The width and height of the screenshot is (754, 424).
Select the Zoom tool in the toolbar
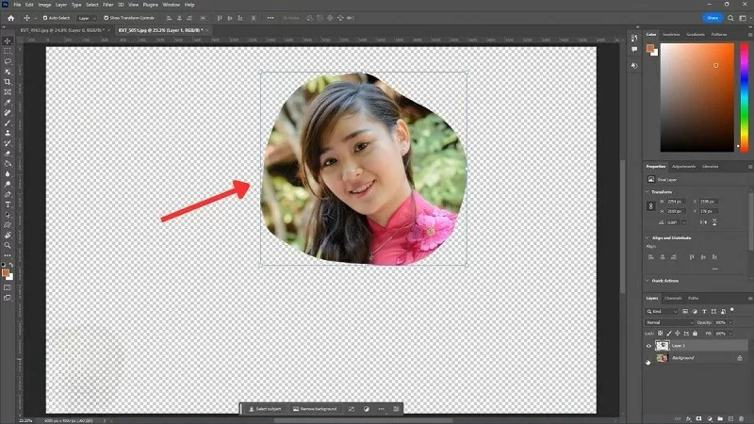pyautogui.click(x=8, y=245)
